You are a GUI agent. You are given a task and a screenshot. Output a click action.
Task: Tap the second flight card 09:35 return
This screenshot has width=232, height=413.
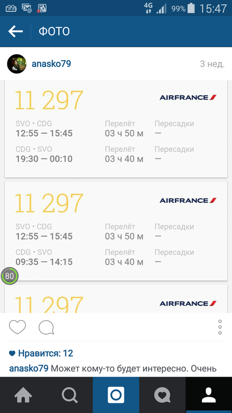pyautogui.click(x=116, y=231)
